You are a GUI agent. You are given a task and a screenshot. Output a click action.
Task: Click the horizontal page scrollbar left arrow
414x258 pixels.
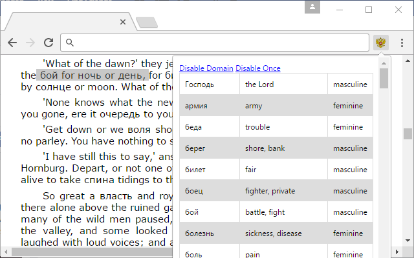pos(5,252)
